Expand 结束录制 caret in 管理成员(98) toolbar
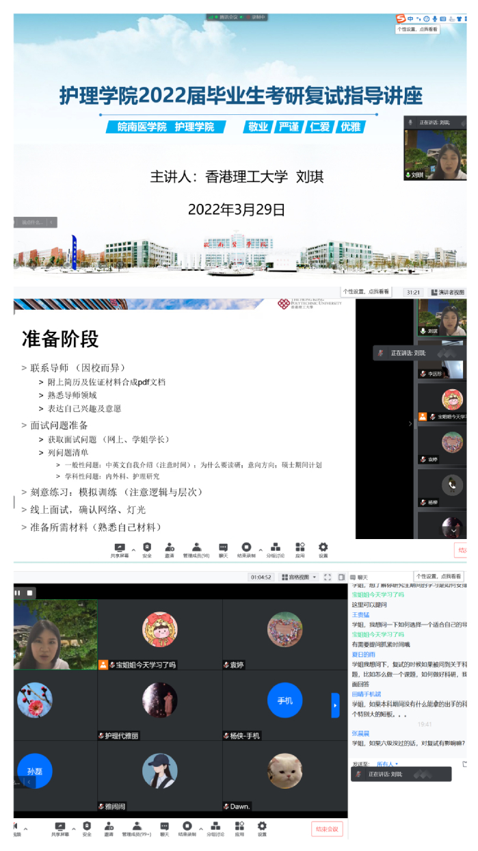The height and width of the screenshot is (851, 478). 260,549
